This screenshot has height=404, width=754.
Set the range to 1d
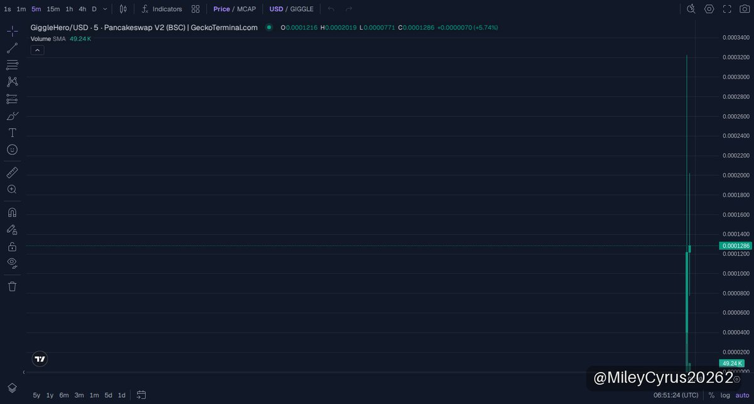coord(122,395)
